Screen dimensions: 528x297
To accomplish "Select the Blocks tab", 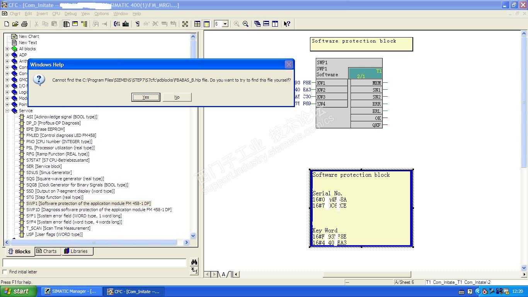I will 19,251.
